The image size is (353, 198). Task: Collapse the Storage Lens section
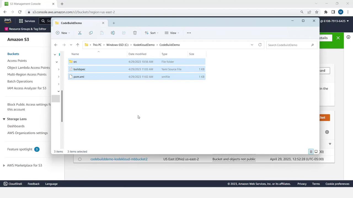coord(4,119)
